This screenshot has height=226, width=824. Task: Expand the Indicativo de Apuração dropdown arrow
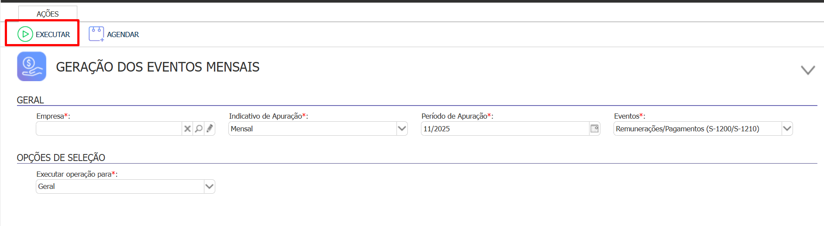402,129
